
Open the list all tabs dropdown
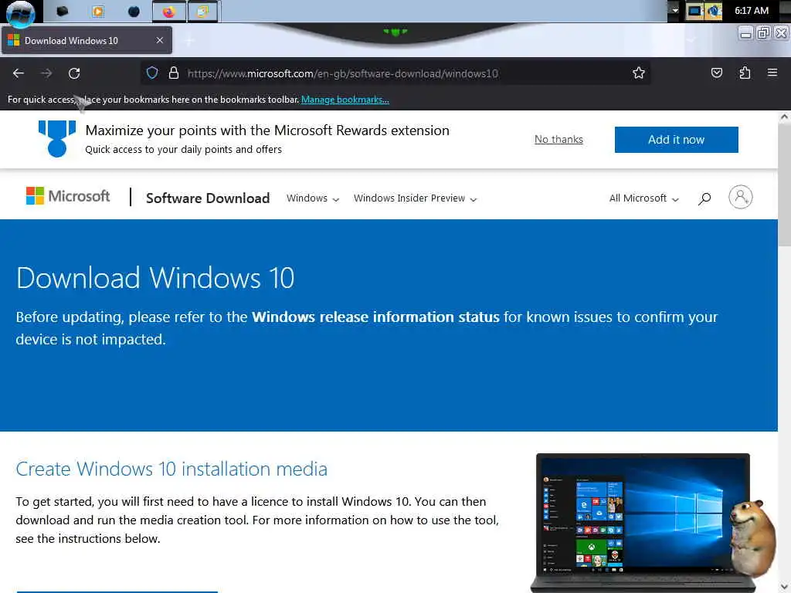pyautogui.click(x=691, y=40)
